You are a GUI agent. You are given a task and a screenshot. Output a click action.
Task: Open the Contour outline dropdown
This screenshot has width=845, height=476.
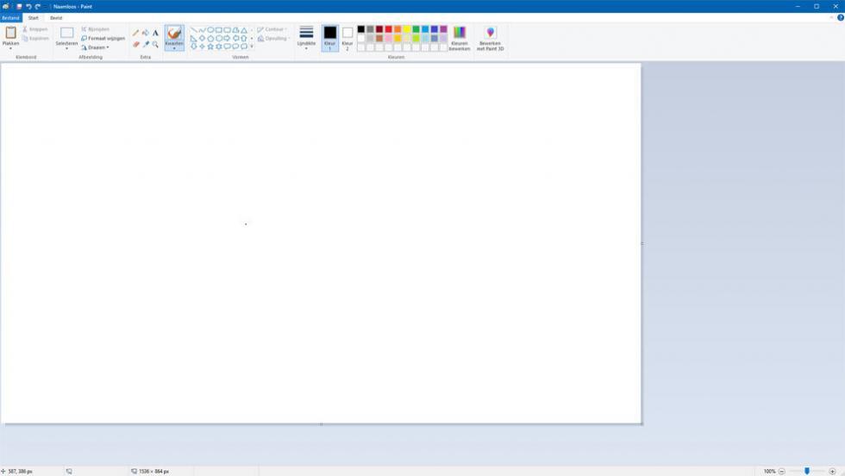[272, 29]
